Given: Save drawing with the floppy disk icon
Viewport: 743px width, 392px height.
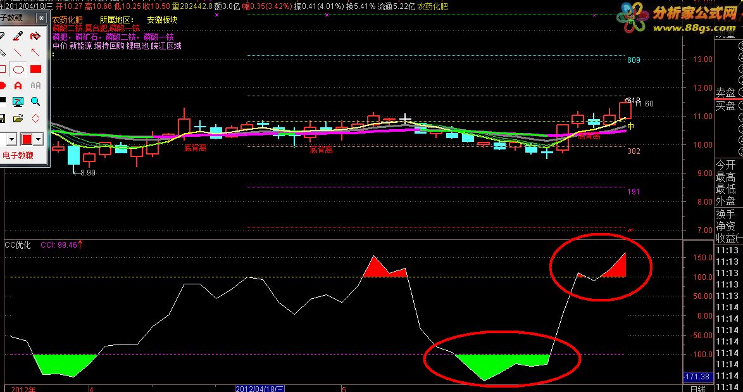Looking at the screenshot, I should (x=3, y=118).
